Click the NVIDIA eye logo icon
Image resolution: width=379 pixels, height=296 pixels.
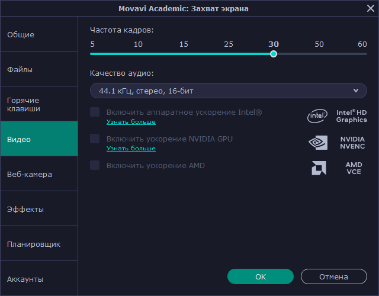tap(318, 143)
